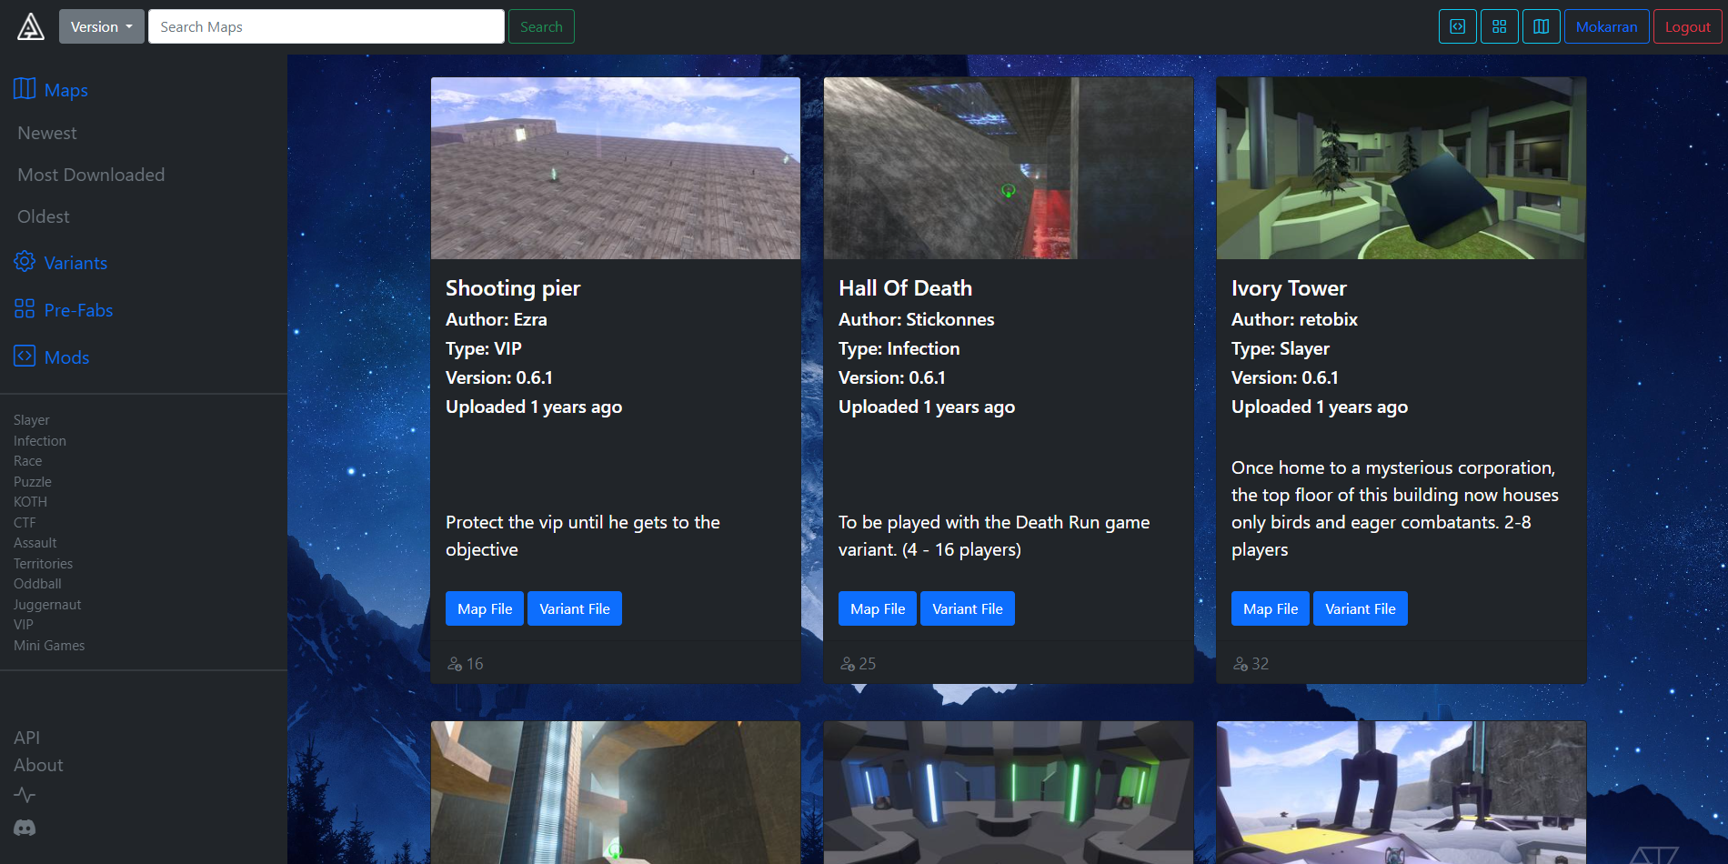This screenshot has height=864, width=1728.
Task: Show Newest maps
Action: coord(47,133)
